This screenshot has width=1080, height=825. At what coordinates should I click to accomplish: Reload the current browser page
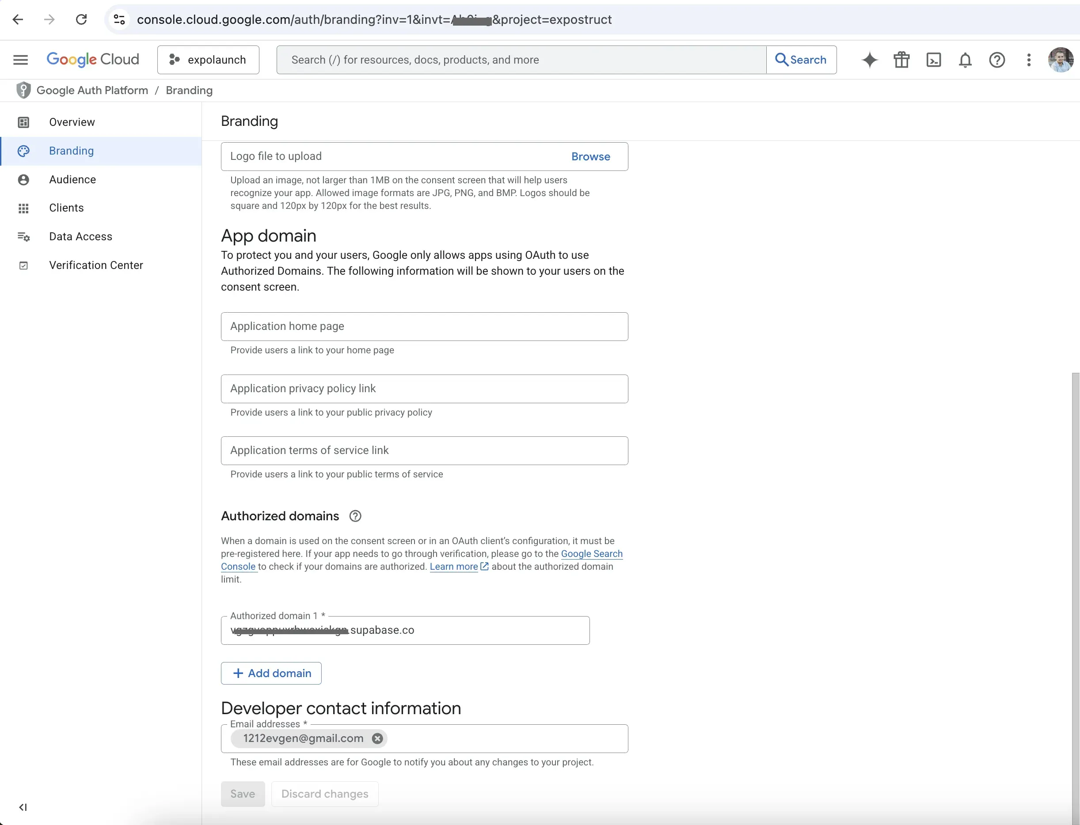click(x=81, y=19)
